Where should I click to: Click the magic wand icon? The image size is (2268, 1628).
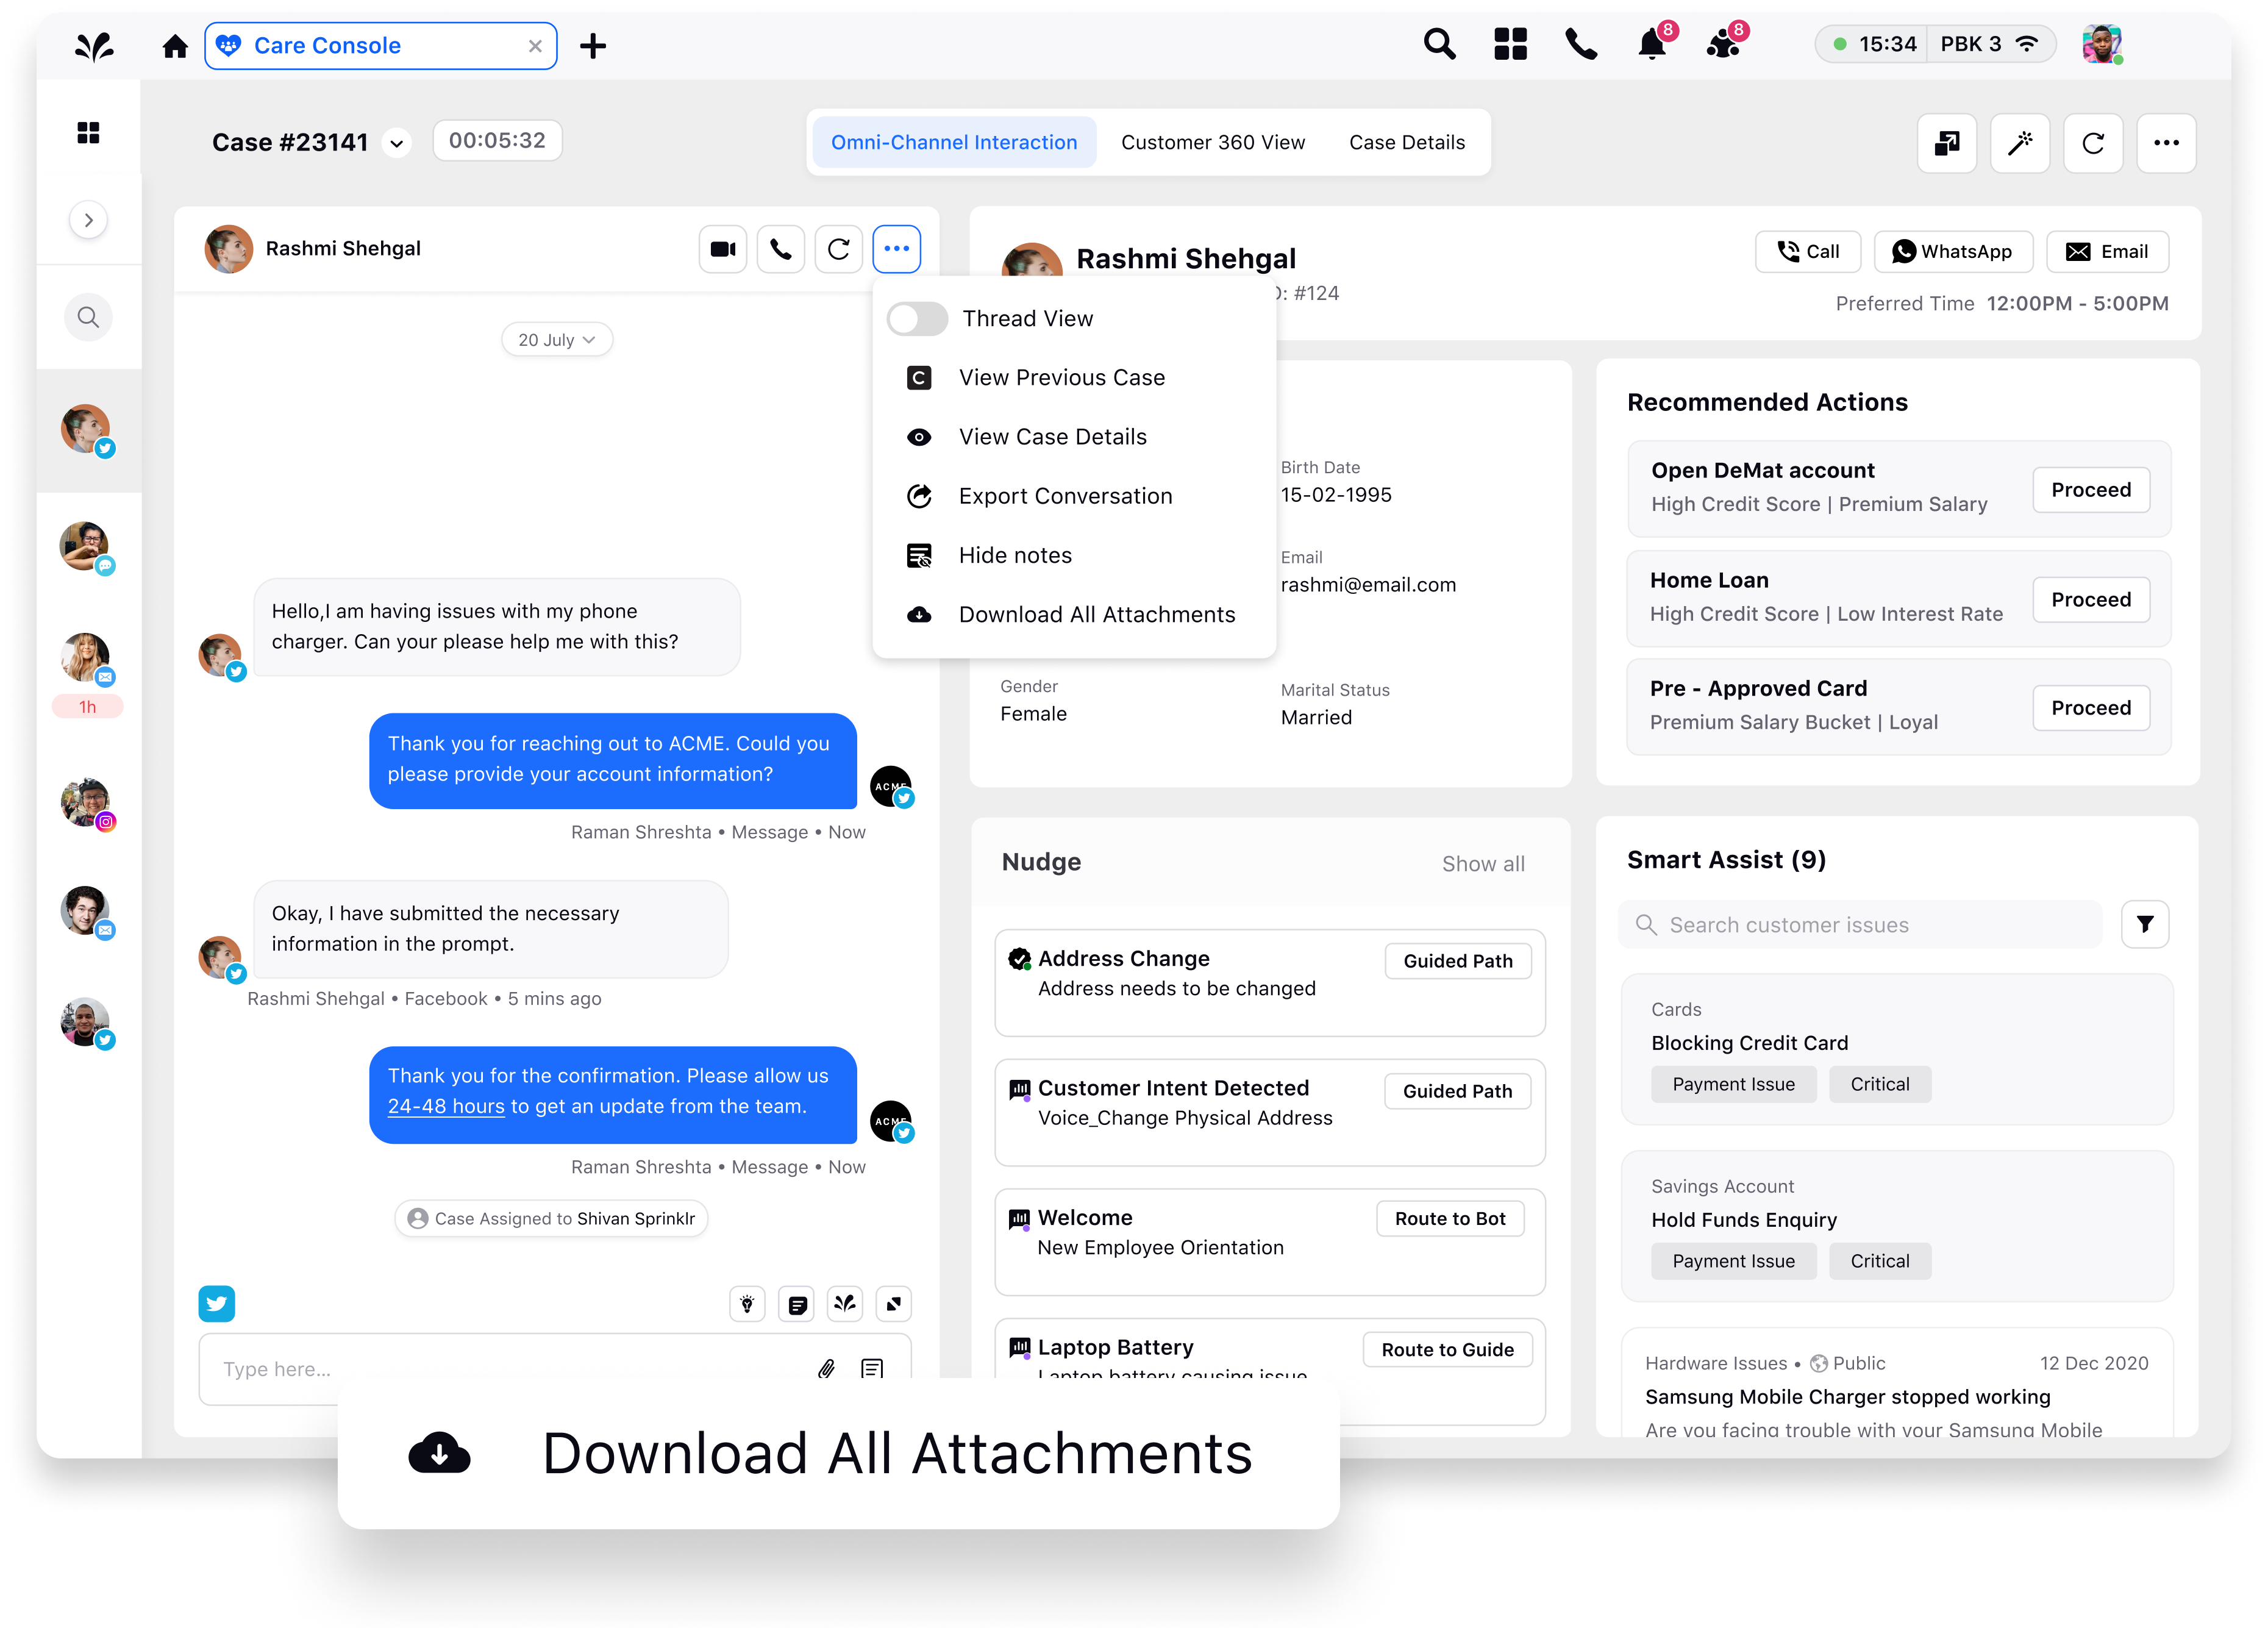click(x=2019, y=143)
